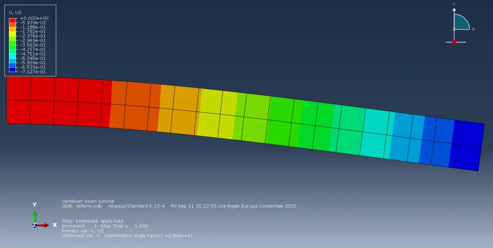Click the green Y arrow of the orientation triad

(35, 215)
